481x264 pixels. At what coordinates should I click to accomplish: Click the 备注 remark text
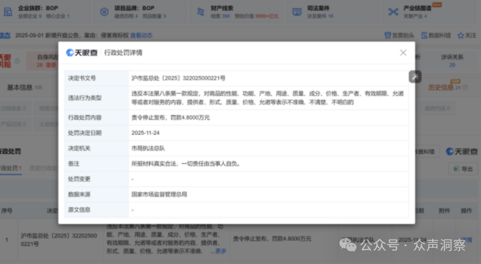(x=185, y=164)
